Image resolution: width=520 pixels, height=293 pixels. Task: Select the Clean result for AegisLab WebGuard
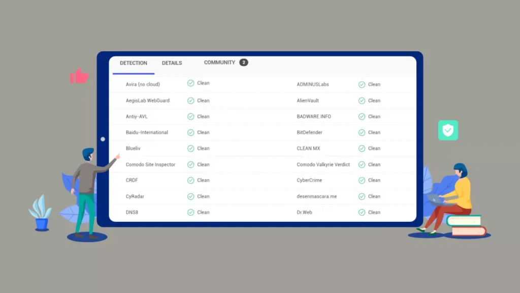pyautogui.click(x=203, y=101)
